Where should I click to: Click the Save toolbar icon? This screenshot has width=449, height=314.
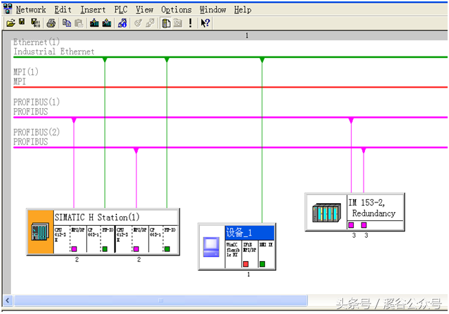tap(22, 23)
